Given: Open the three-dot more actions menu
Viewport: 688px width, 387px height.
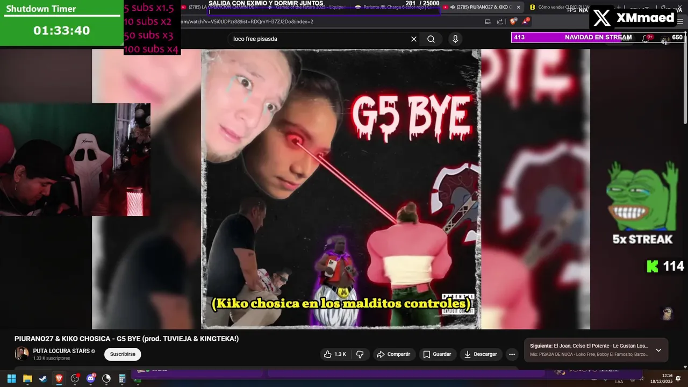Looking at the screenshot, I should pyautogui.click(x=512, y=354).
